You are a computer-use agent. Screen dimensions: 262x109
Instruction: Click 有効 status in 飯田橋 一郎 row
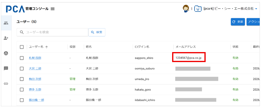235,100
